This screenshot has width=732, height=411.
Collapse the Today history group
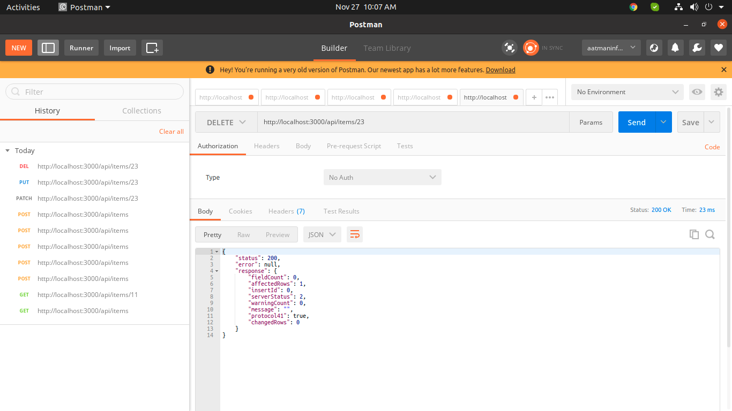(x=8, y=151)
